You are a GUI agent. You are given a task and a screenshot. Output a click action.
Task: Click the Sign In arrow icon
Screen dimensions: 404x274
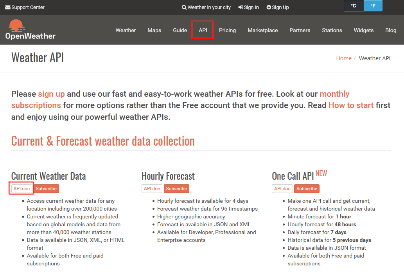pyautogui.click(x=241, y=7)
